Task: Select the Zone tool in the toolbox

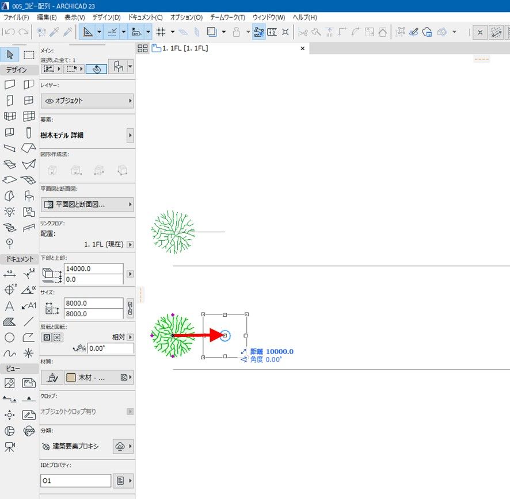Action: [29, 212]
